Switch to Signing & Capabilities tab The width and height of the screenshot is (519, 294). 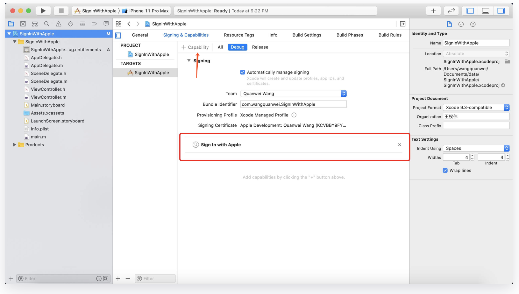pos(186,35)
